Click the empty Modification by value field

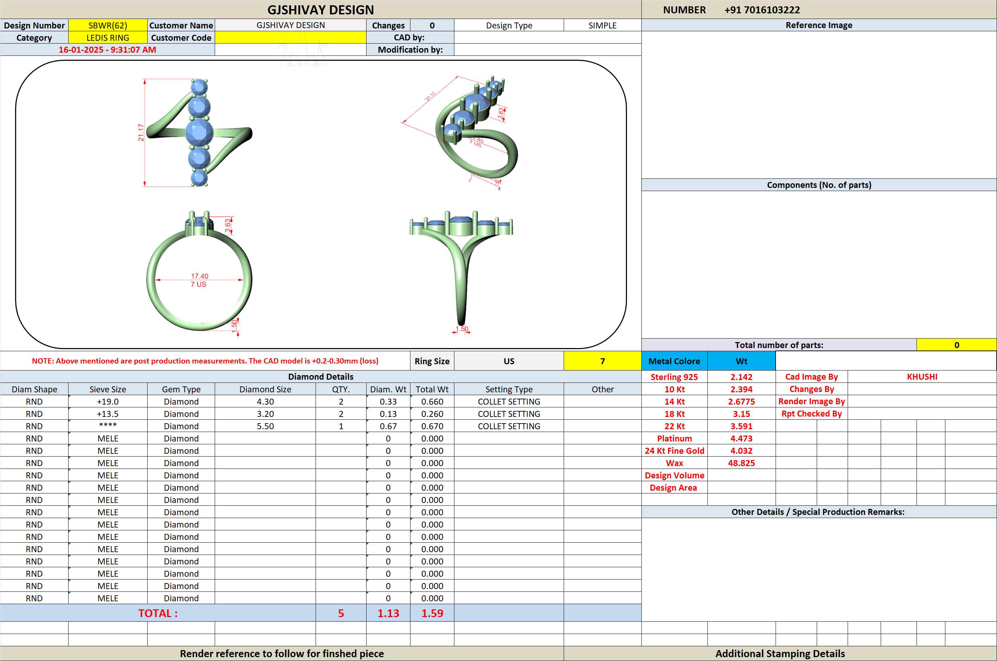(x=548, y=50)
